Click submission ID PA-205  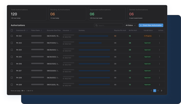pyautogui.click(x=19, y=57)
